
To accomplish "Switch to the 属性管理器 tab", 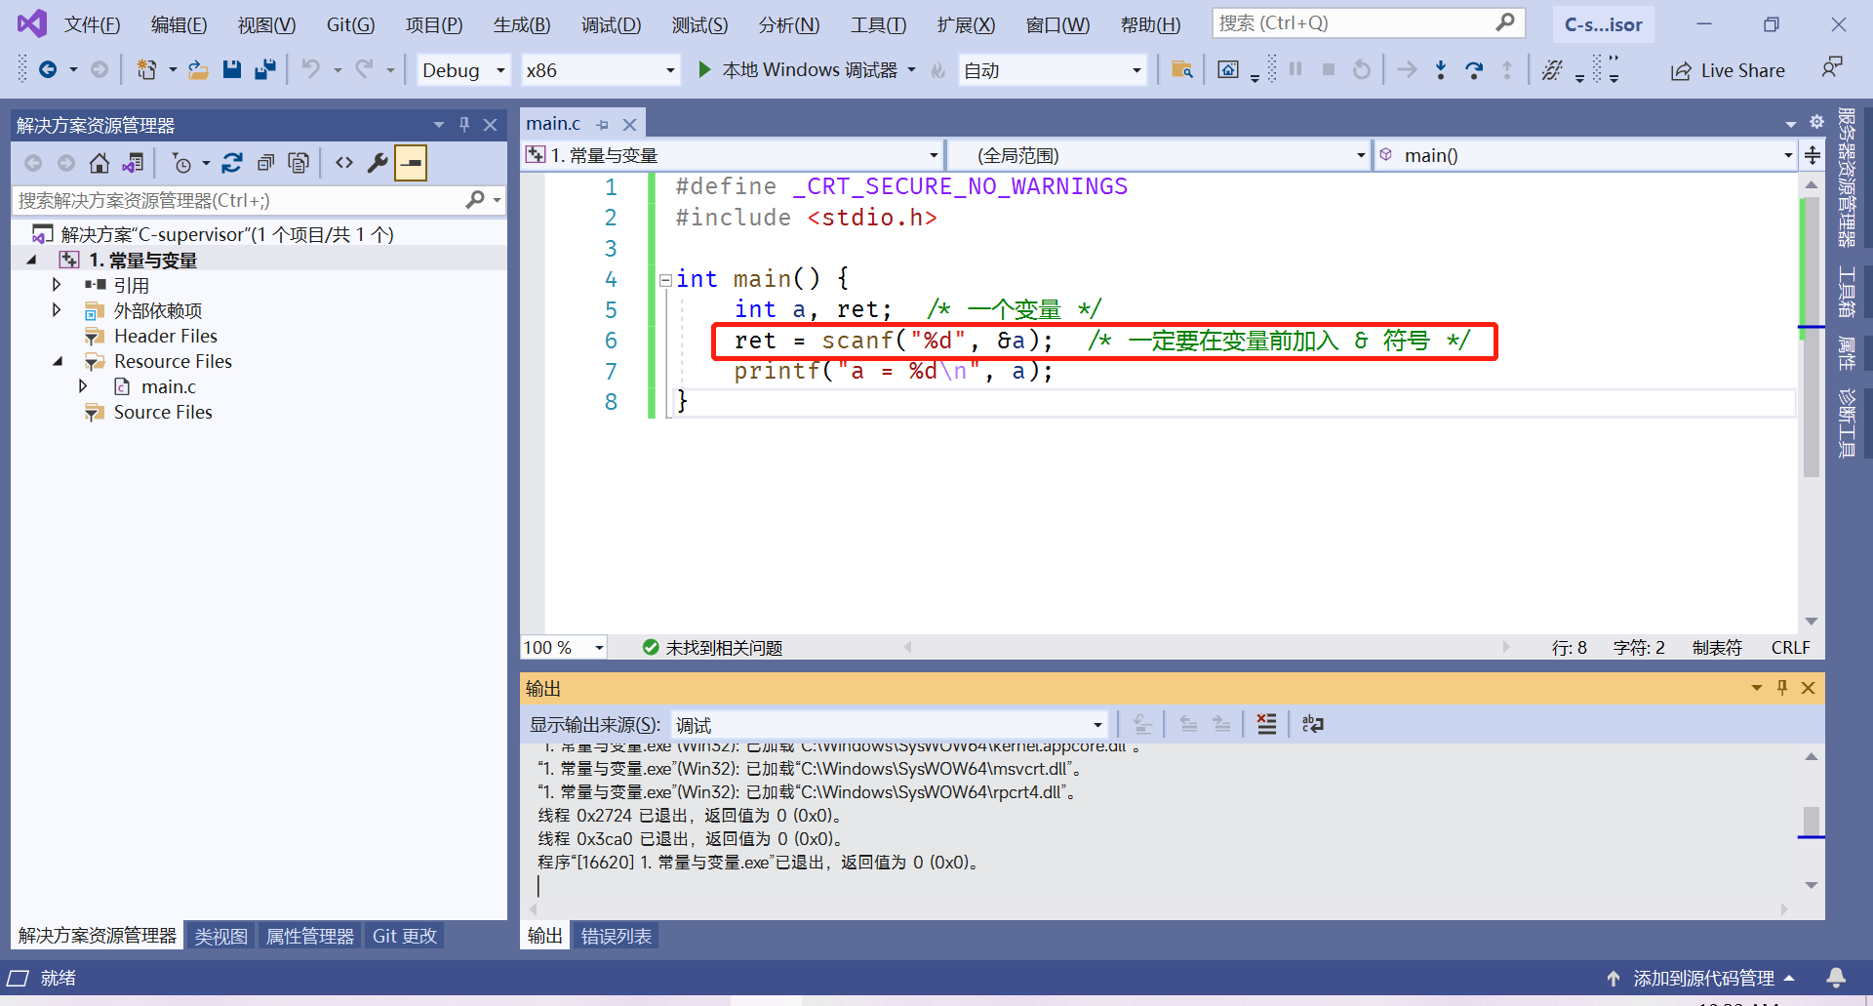I will click(x=309, y=936).
